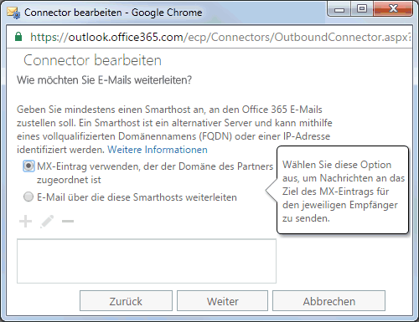Minimize the Connector bearbeiten window
The height and width of the screenshot is (322, 419).
pos(339,9)
